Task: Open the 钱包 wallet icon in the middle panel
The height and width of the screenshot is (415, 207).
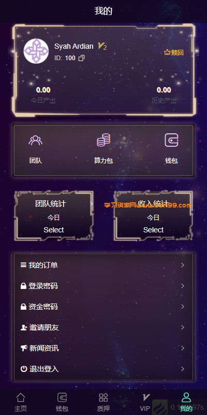Action: point(171,140)
